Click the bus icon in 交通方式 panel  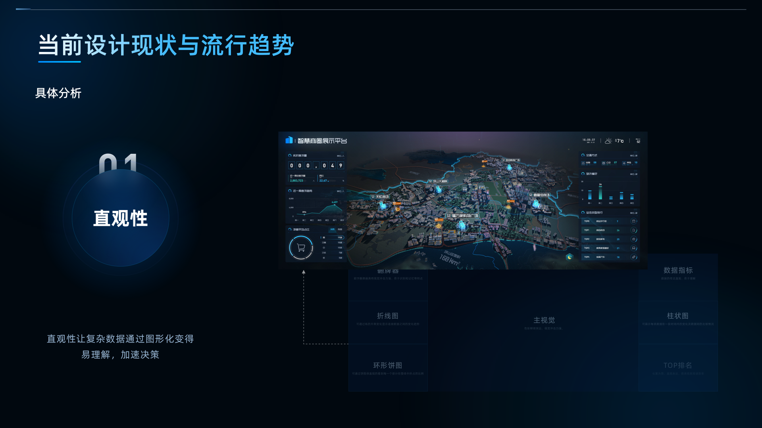click(x=604, y=163)
